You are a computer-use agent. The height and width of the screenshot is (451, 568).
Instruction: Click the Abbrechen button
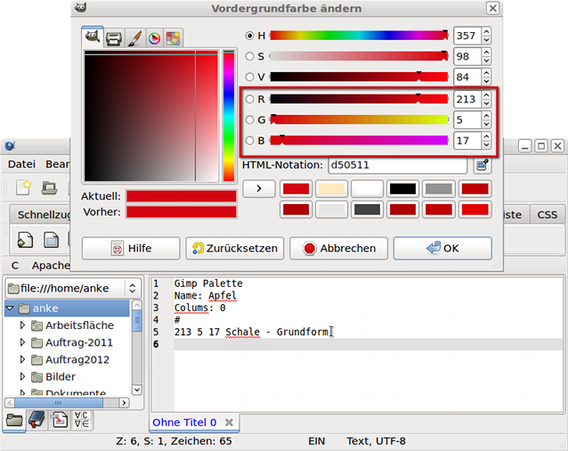coord(338,249)
